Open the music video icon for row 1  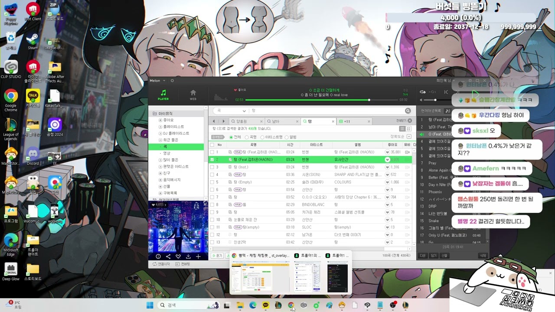click(x=407, y=152)
